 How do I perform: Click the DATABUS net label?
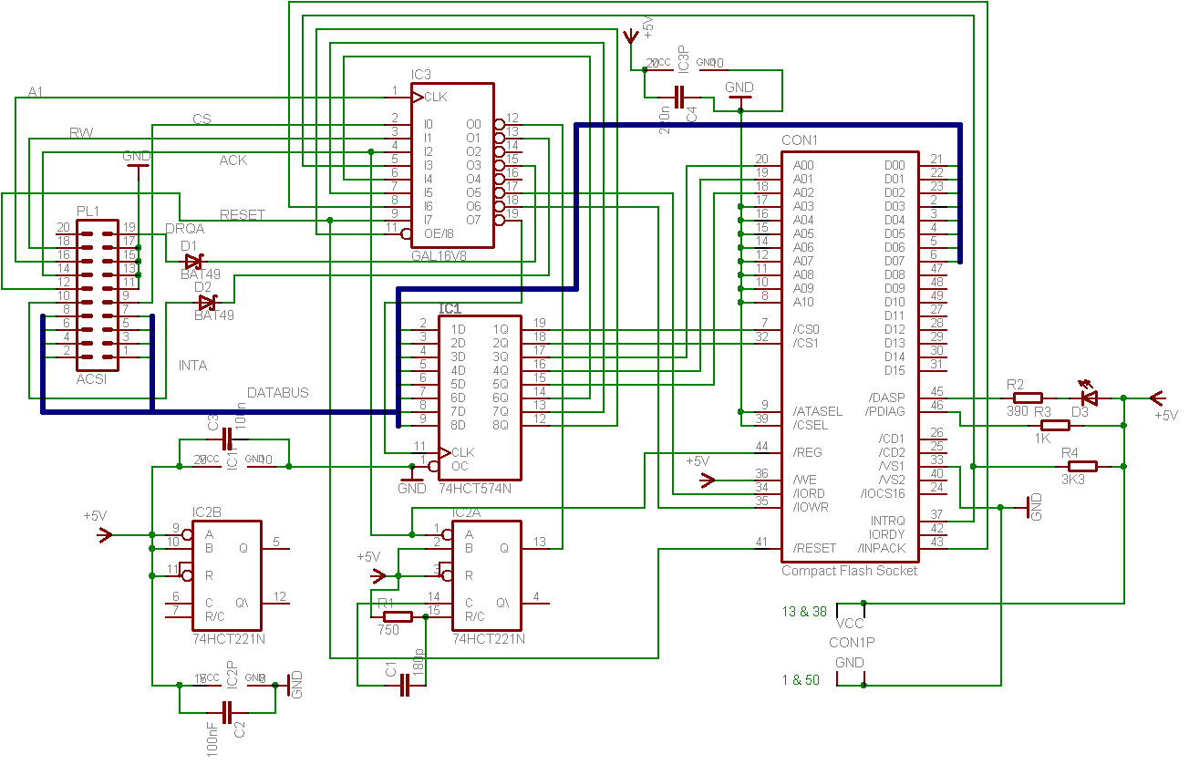[x=278, y=393]
